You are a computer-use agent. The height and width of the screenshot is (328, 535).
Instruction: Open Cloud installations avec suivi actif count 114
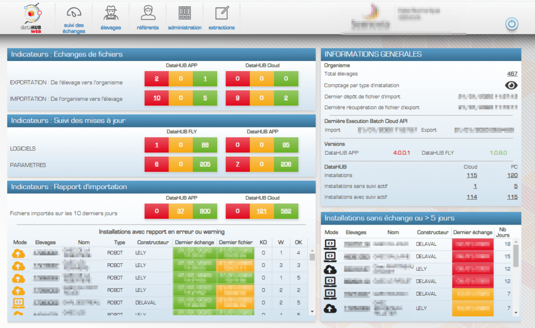click(x=472, y=197)
